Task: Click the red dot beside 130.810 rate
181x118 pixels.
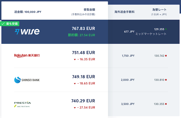Action: [x=166, y=80]
